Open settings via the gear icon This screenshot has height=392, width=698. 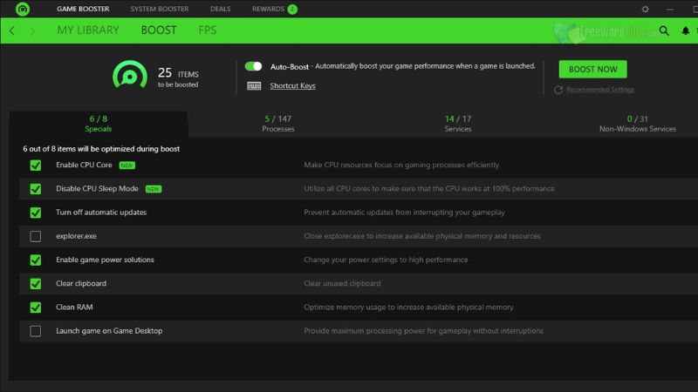[645, 9]
